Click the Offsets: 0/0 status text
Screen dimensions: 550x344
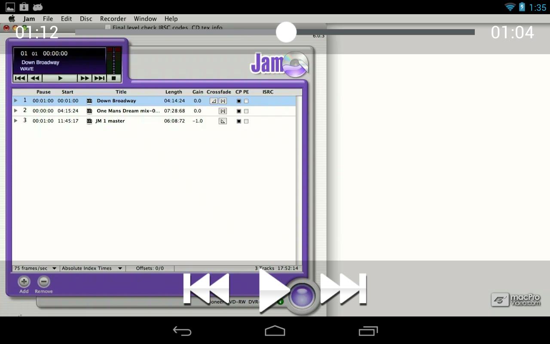click(x=150, y=268)
